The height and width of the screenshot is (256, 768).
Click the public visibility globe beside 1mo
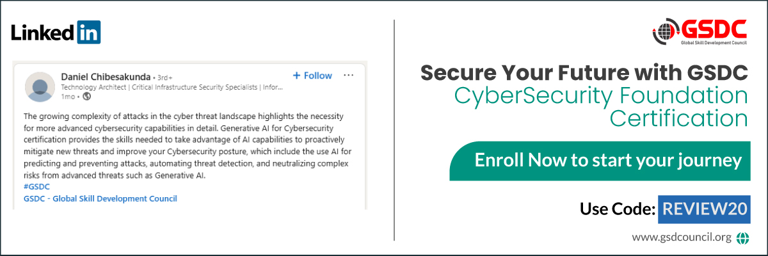click(87, 97)
